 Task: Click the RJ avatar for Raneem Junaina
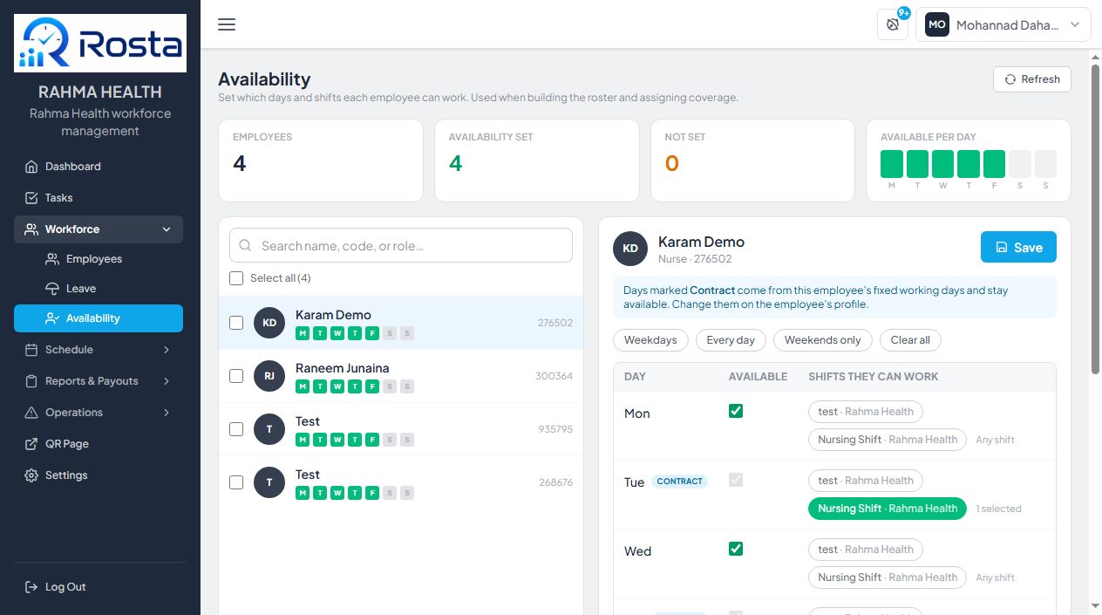pyautogui.click(x=269, y=376)
